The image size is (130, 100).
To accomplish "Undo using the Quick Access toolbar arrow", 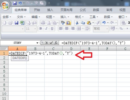I will pos(20,3).
